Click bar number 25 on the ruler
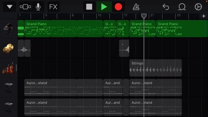The height and width of the screenshot is (117, 208). tap(179, 15)
